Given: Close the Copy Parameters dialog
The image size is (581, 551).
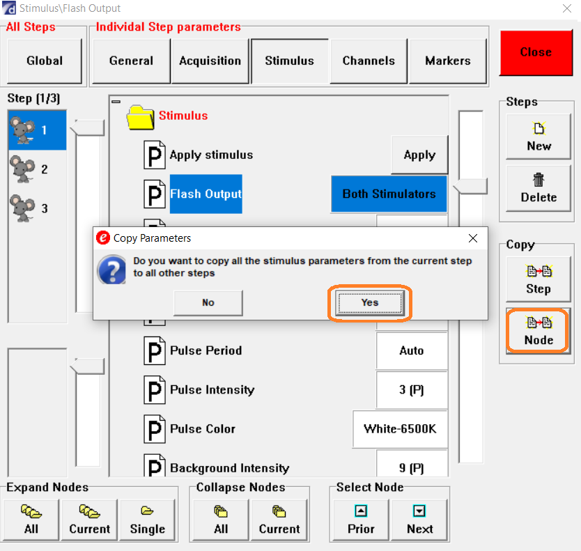Looking at the screenshot, I should pyautogui.click(x=473, y=238).
